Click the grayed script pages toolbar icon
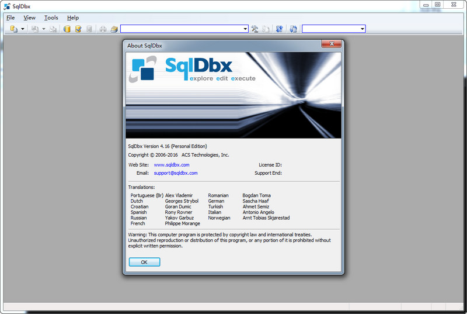 tap(266, 29)
